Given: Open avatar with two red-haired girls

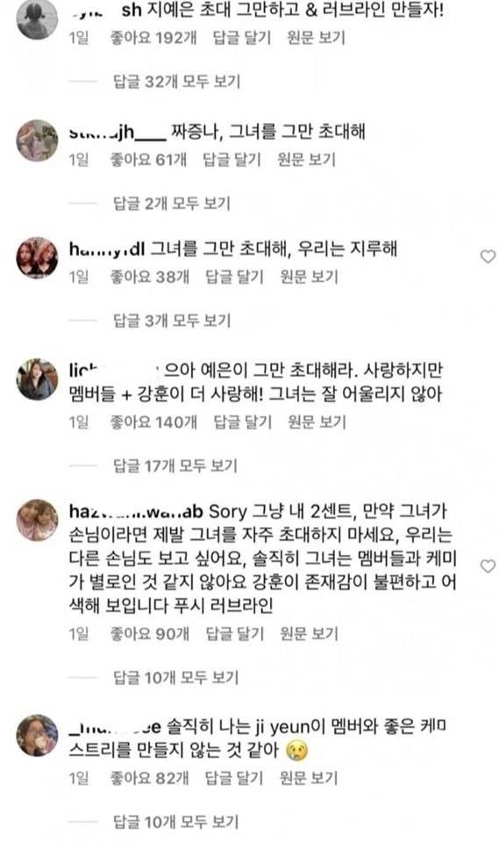Looking at the screenshot, I should pyautogui.click(x=37, y=257).
